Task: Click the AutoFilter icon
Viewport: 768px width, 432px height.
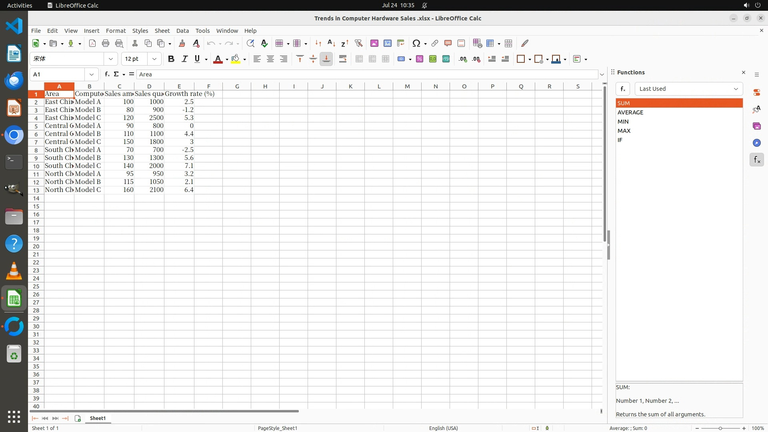Action: (x=358, y=43)
